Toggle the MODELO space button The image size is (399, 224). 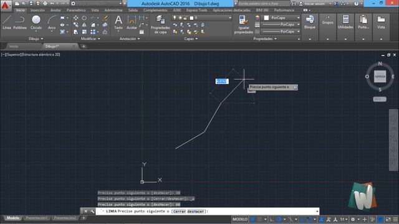coord(240,219)
